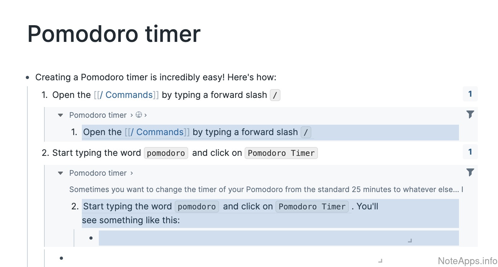Open the "Sometimes you want to change" breadcrumb block
The width and height of the screenshot is (498, 267).
click(264, 190)
